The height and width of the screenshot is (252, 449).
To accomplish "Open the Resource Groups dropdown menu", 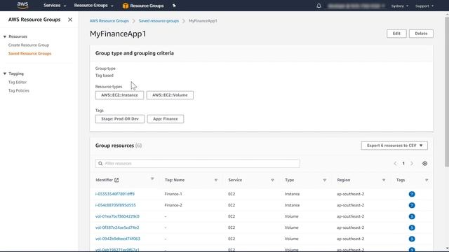I will [93, 6].
